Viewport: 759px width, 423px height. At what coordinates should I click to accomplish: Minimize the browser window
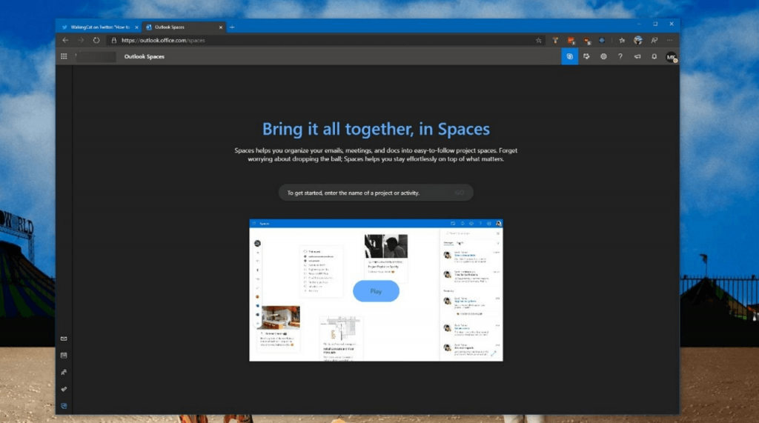[x=639, y=24]
